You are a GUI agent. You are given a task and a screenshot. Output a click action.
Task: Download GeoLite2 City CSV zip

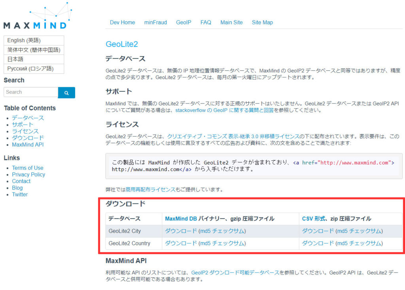point(318,231)
